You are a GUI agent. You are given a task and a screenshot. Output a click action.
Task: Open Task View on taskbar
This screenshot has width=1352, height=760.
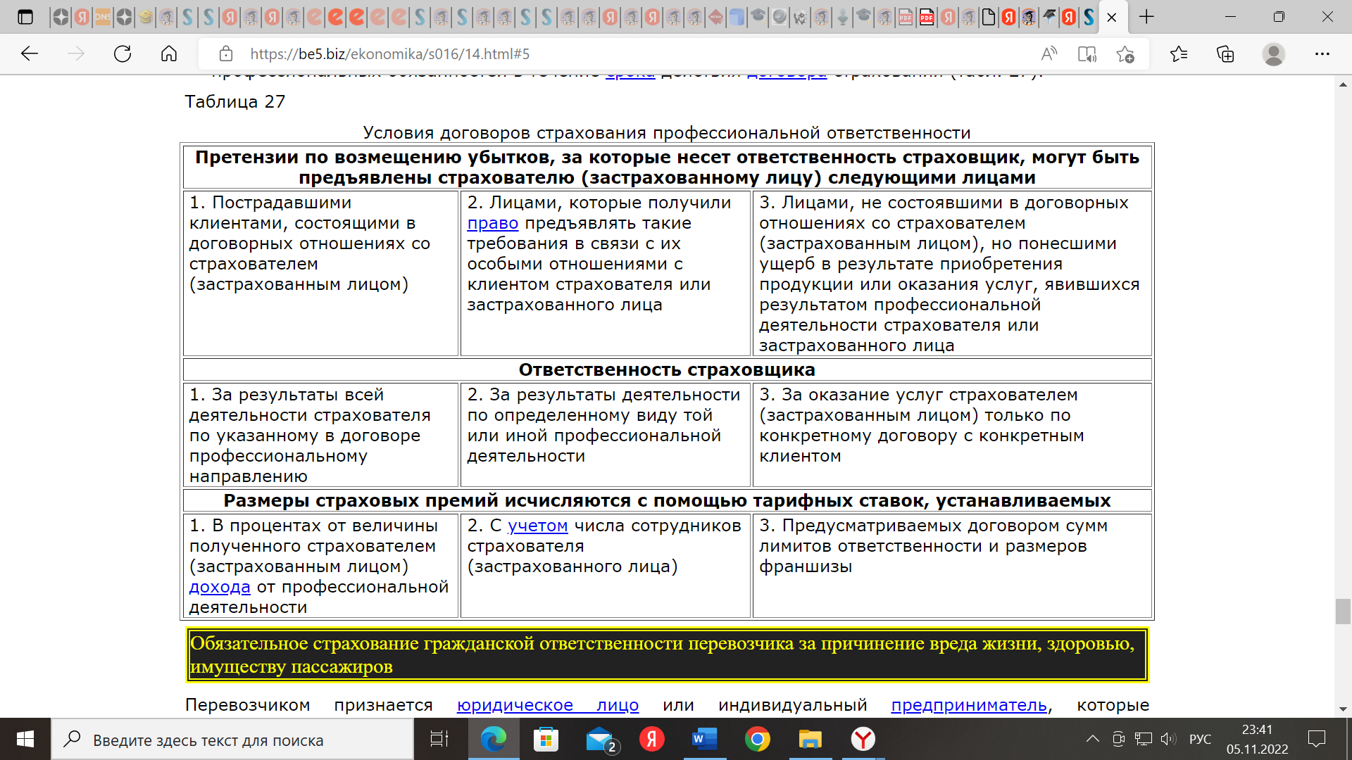(439, 739)
